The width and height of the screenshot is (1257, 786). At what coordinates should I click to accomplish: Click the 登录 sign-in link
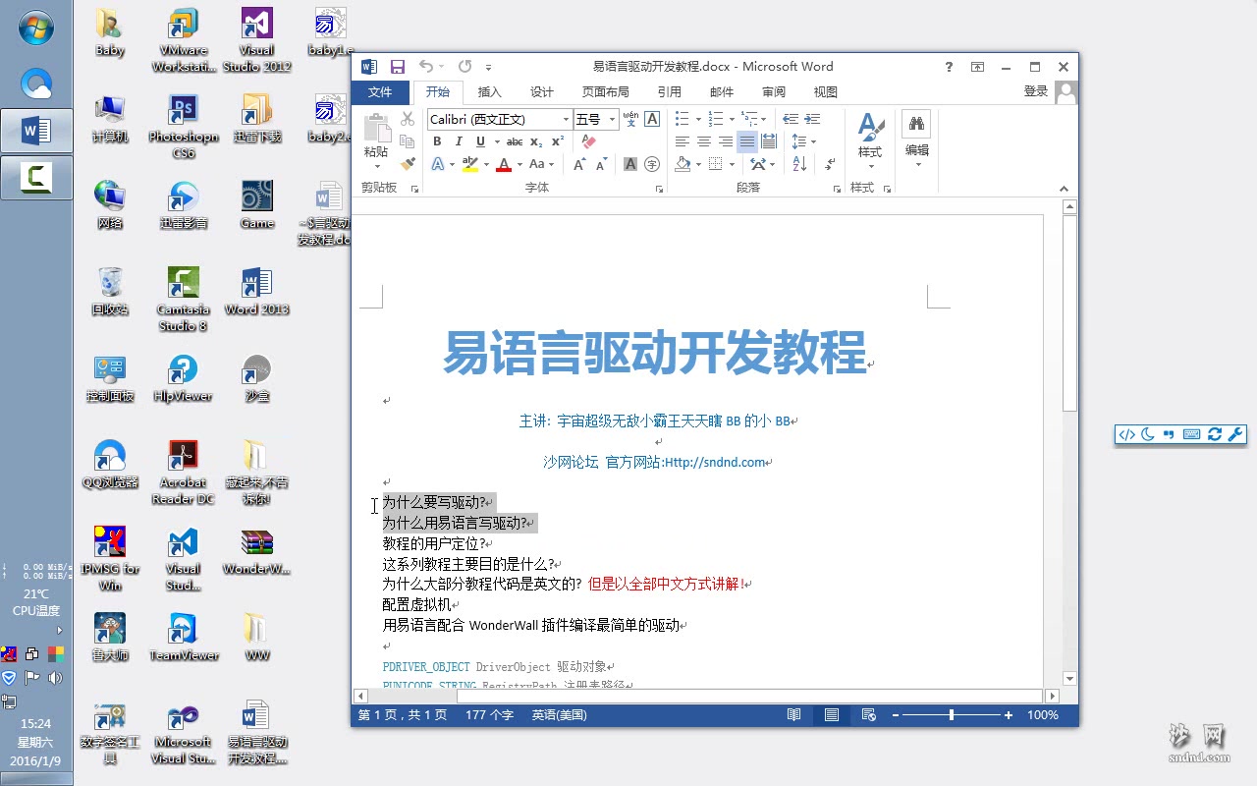(x=1035, y=91)
